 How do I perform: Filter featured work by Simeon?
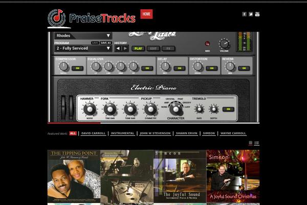209,133
